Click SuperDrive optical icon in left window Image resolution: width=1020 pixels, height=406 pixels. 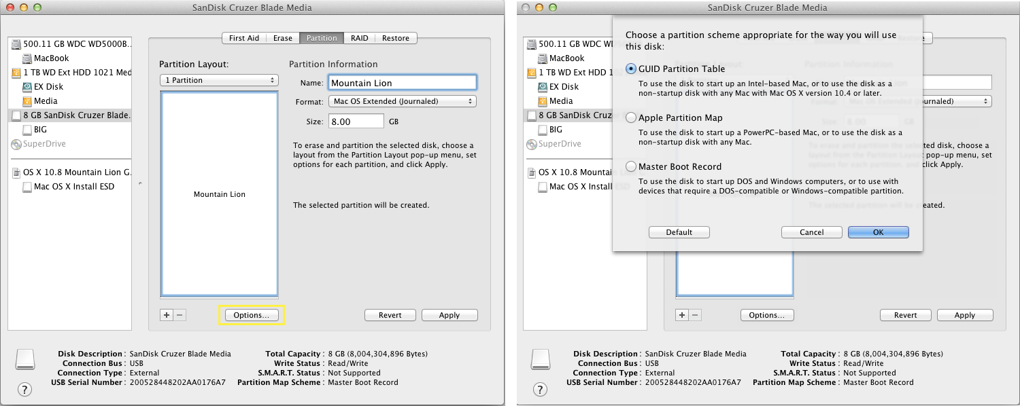tap(16, 144)
